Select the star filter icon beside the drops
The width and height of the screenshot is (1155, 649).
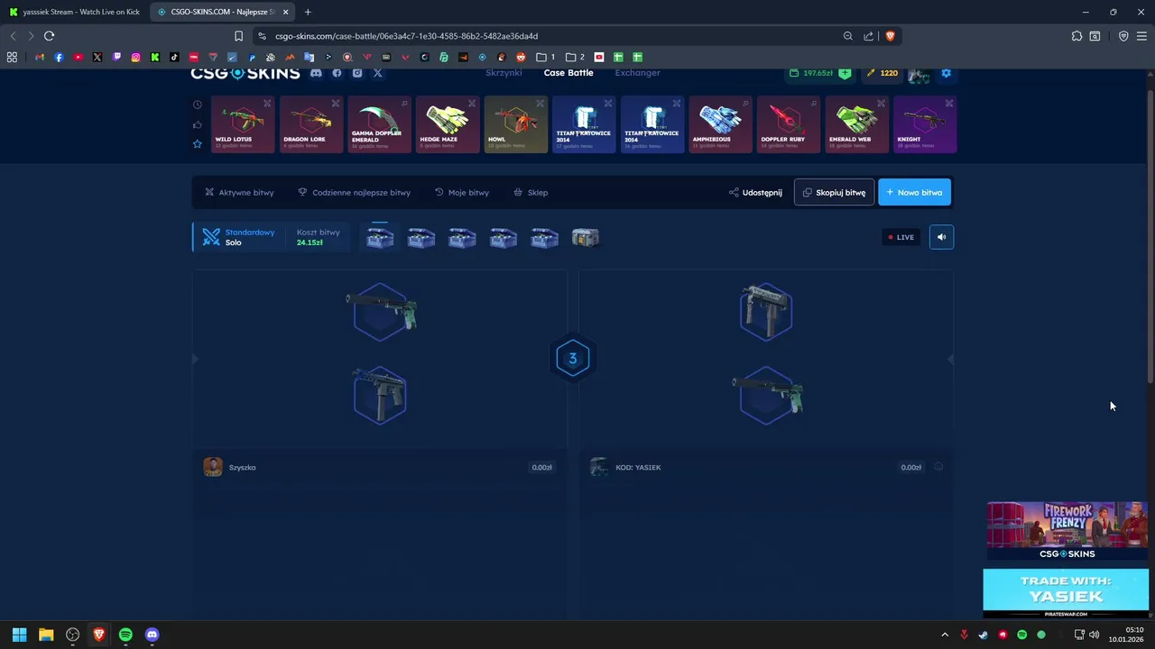click(x=198, y=143)
